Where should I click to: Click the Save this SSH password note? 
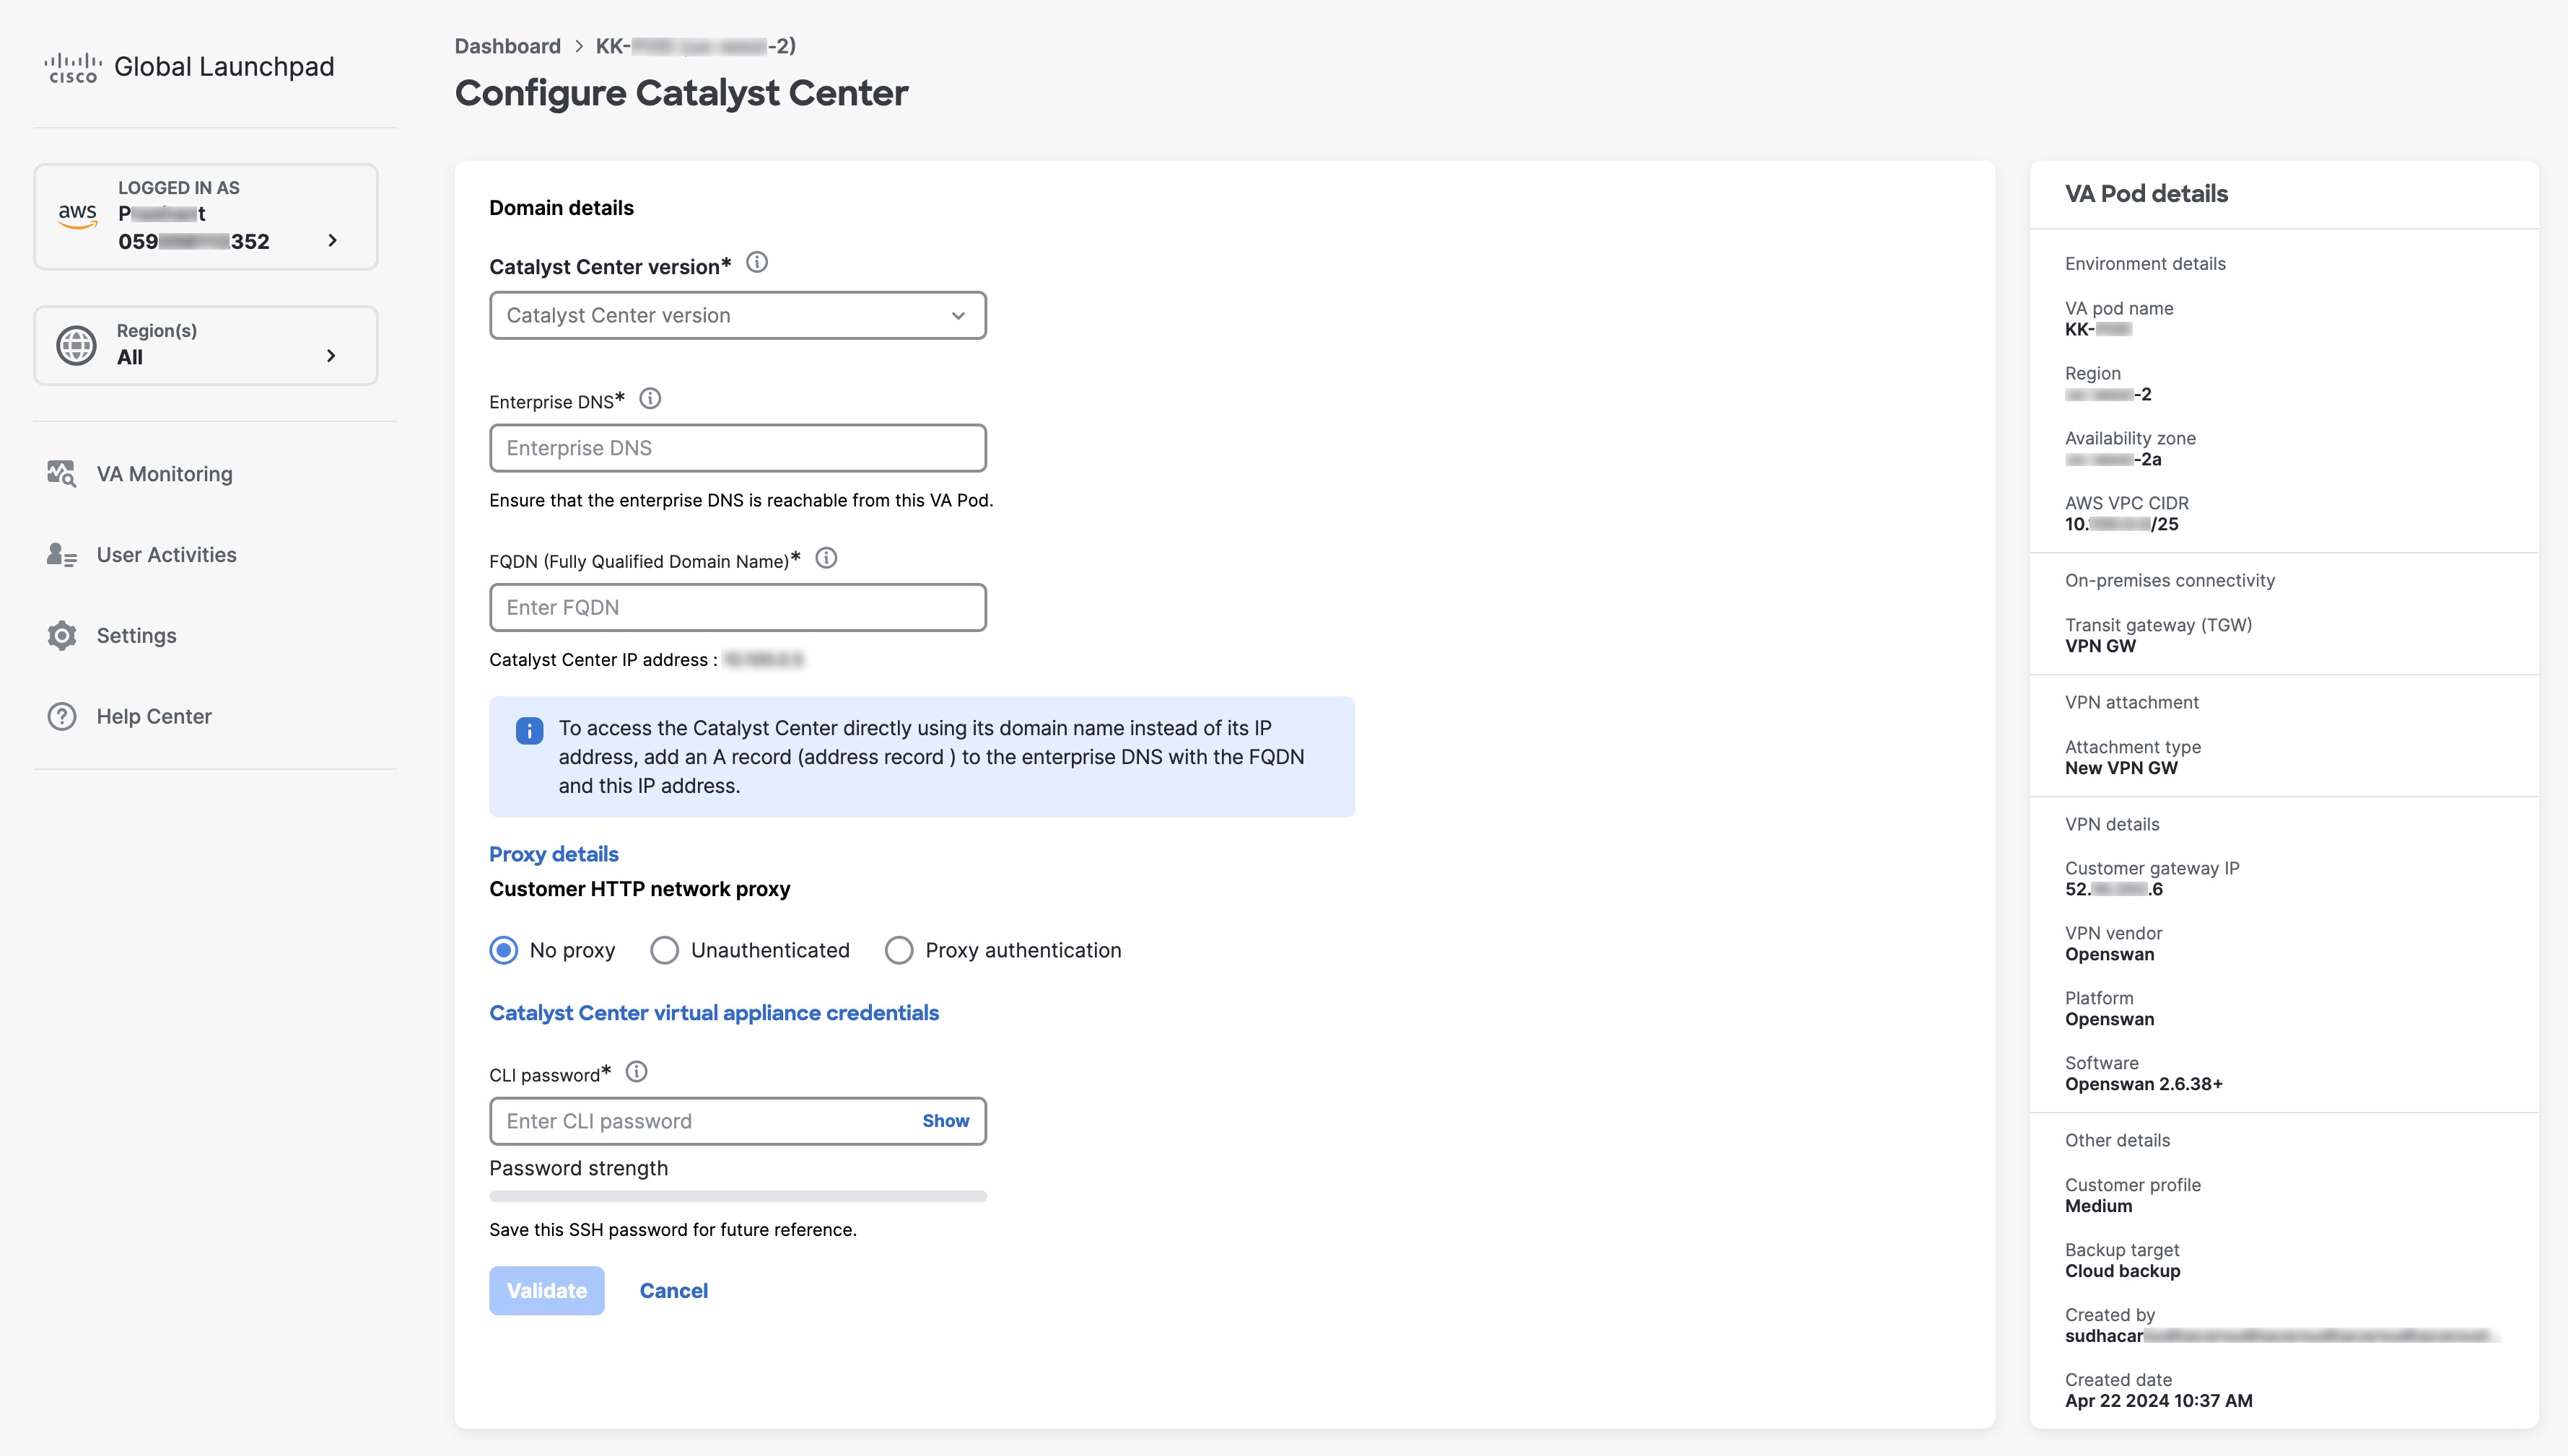(x=672, y=1230)
